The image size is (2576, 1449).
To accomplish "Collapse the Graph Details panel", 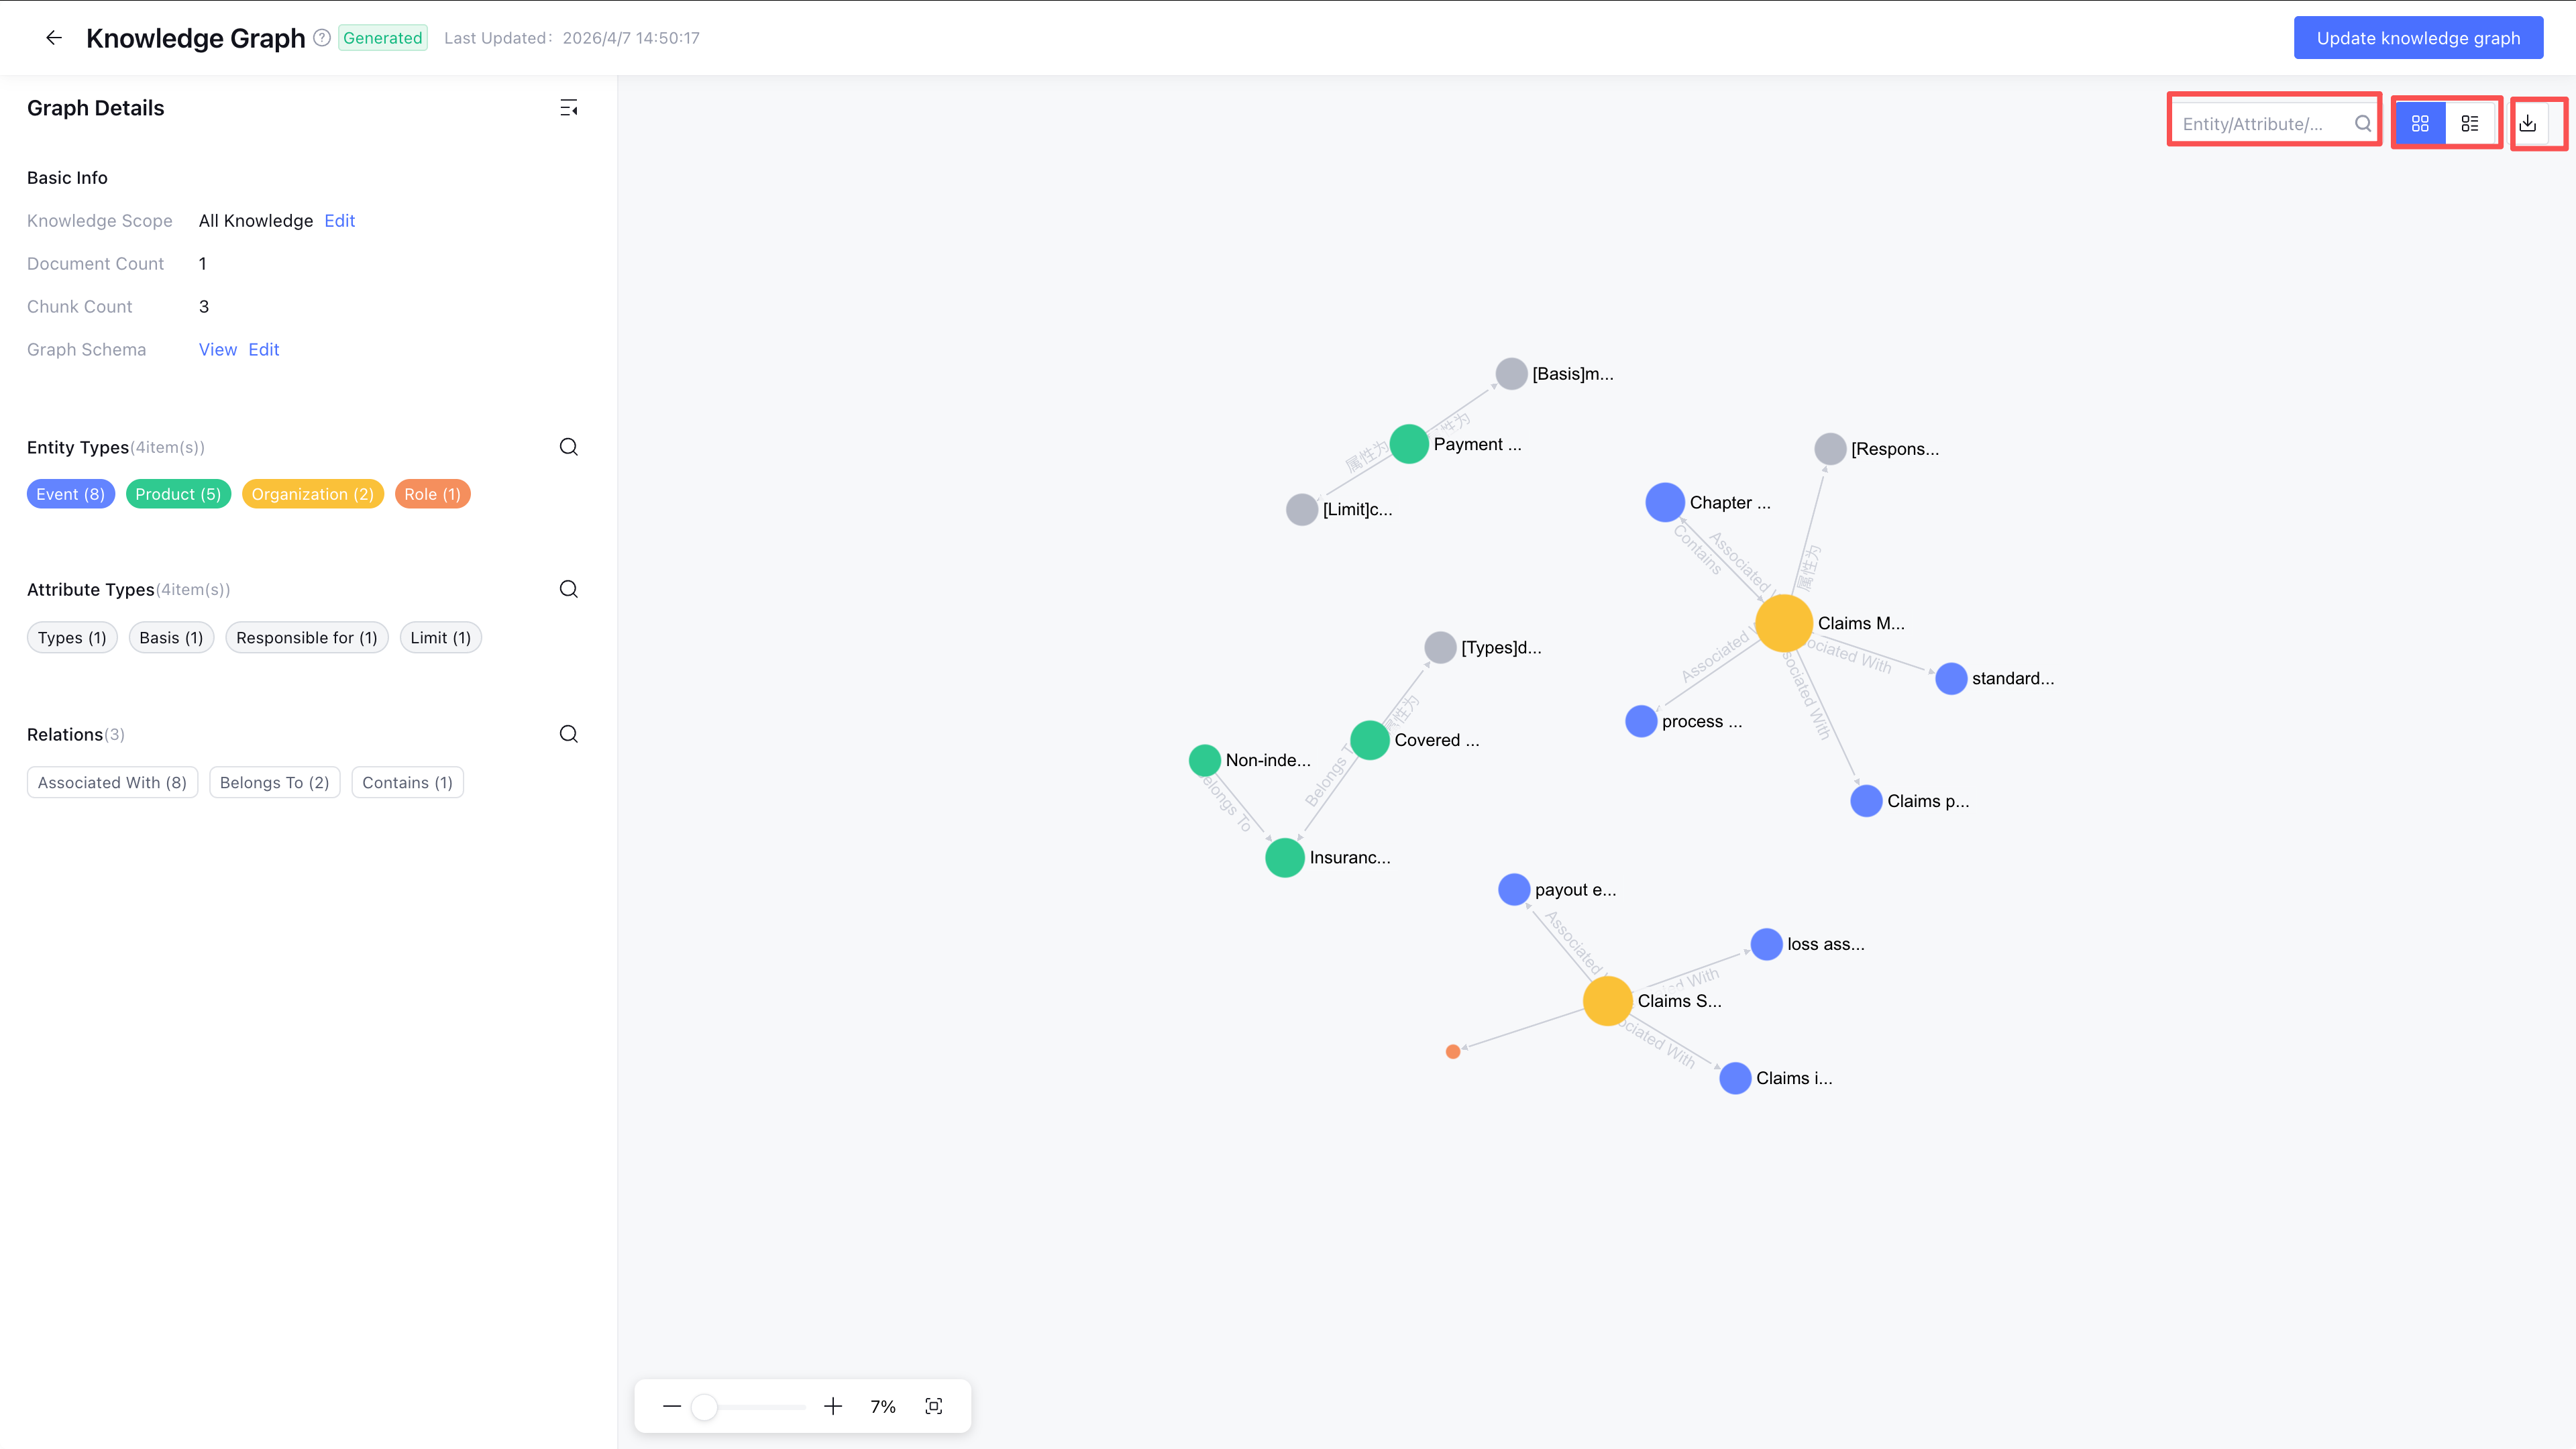I will [568, 108].
